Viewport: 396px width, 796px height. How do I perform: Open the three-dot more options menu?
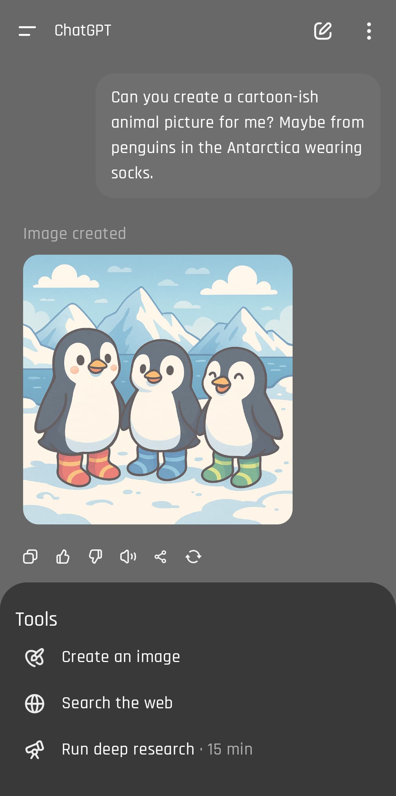pos(369,31)
